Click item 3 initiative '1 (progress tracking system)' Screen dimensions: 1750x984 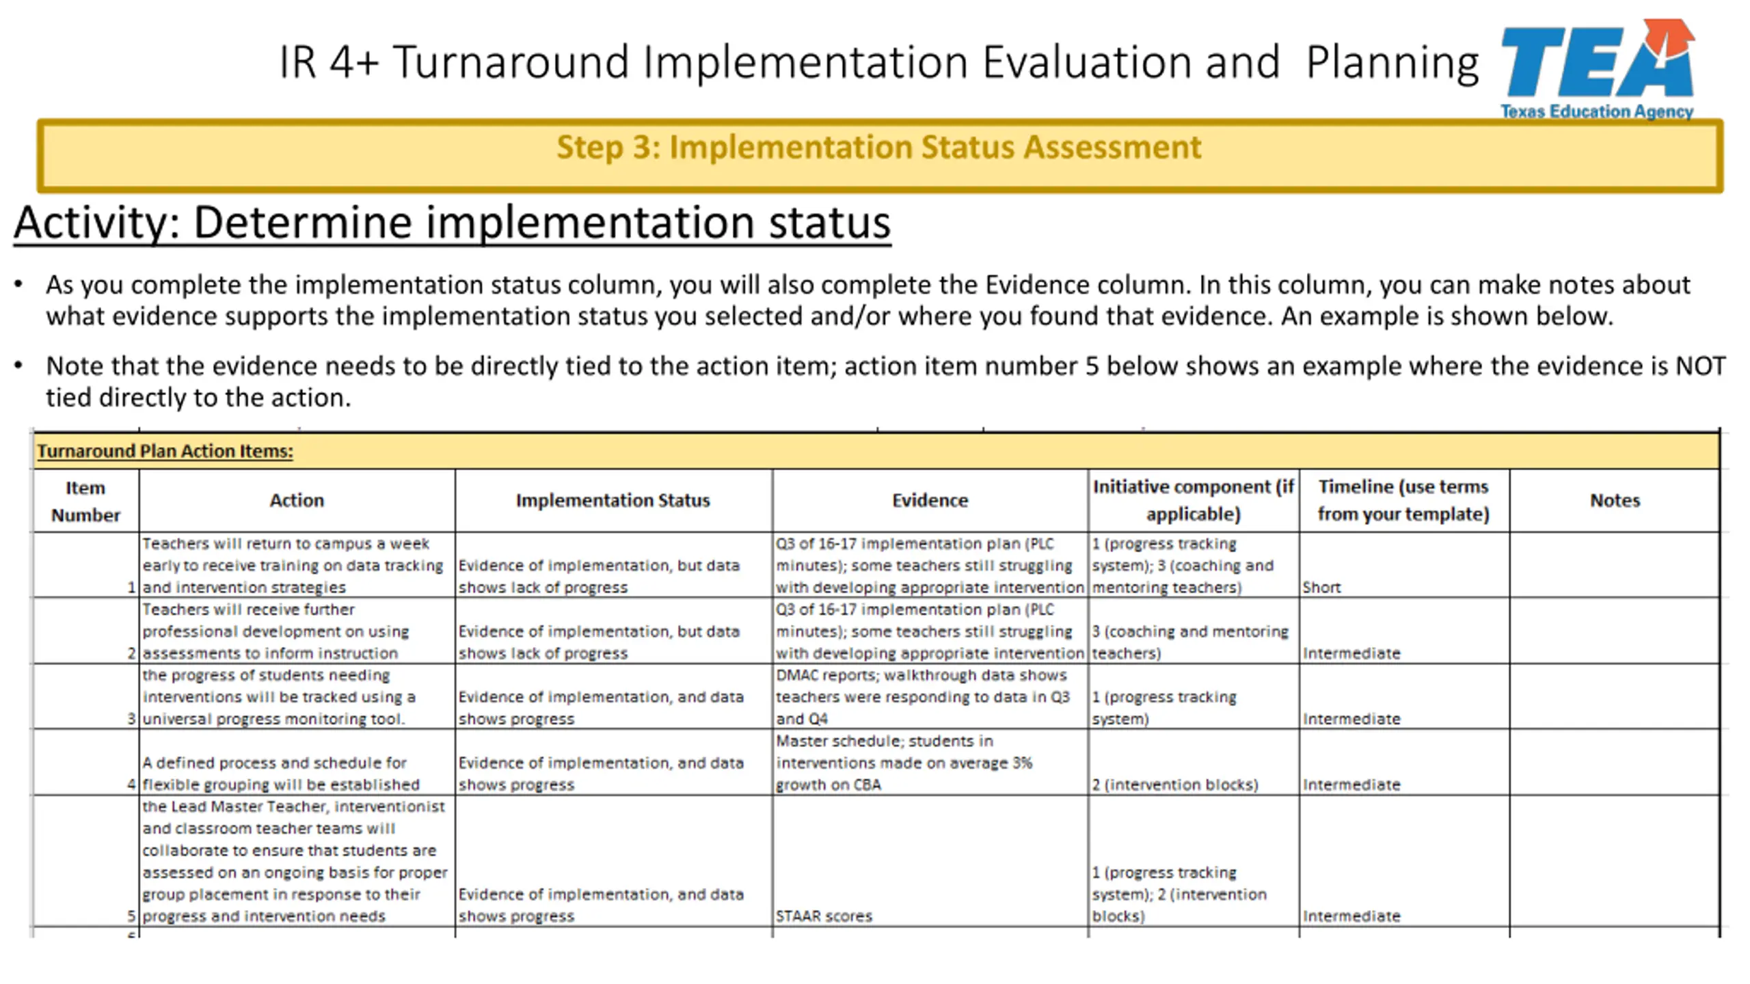point(1194,696)
